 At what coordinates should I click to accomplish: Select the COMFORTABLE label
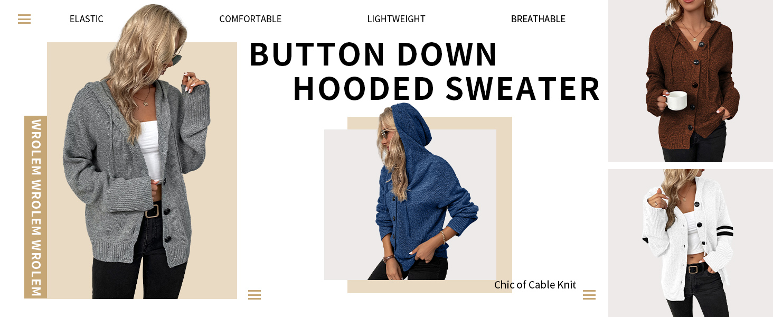point(250,19)
